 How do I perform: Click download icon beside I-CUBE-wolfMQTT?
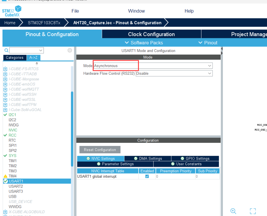coord(5,89)
